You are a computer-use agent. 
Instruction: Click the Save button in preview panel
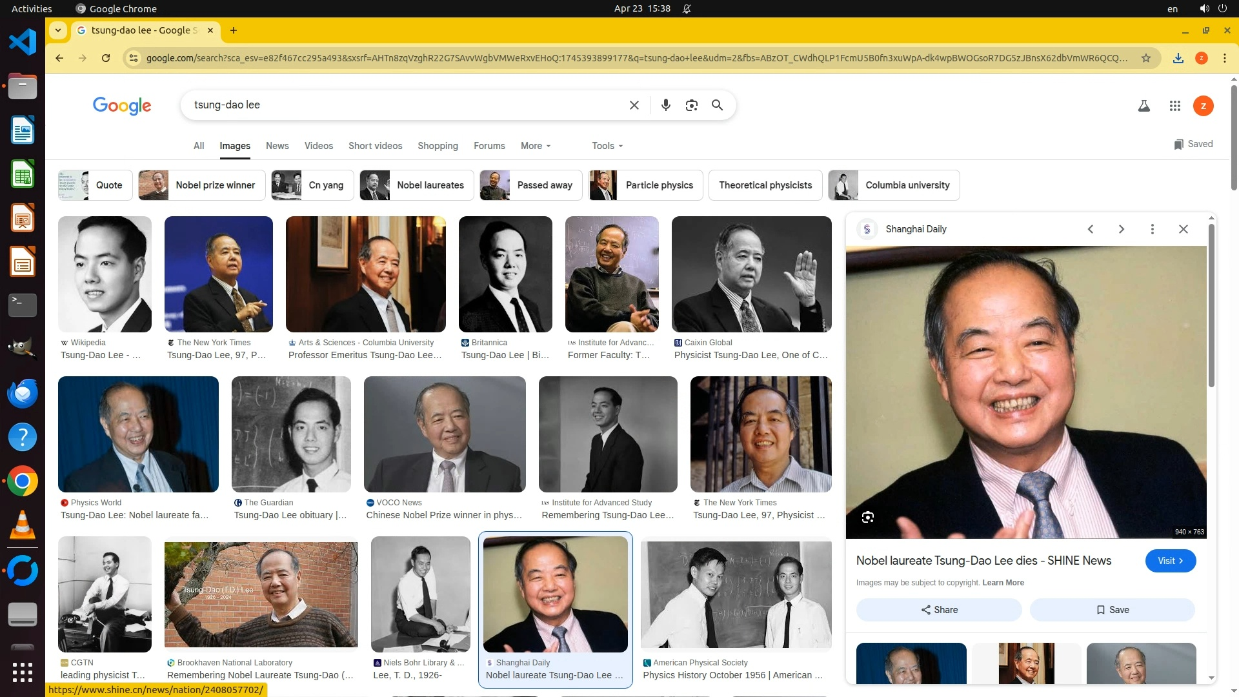point(1112,610)
